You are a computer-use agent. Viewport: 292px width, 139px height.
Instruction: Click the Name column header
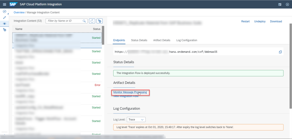pyautogui.click(x=19, y=29)
